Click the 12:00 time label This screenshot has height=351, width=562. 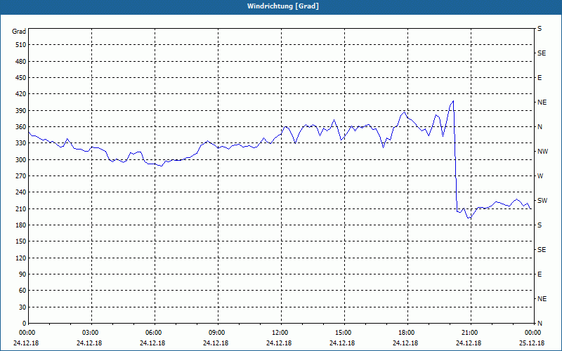click(x=280, y=333)
